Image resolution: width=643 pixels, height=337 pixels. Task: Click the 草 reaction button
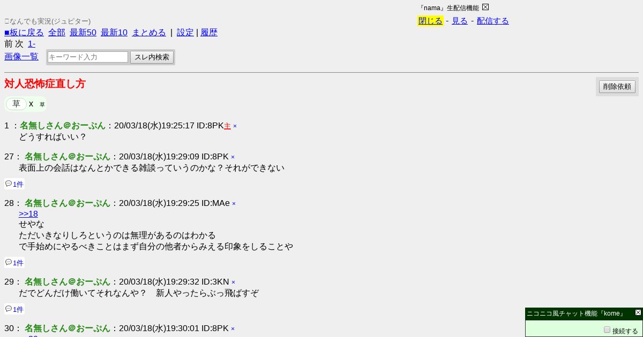pyautogui.click(x=17, y=104)
